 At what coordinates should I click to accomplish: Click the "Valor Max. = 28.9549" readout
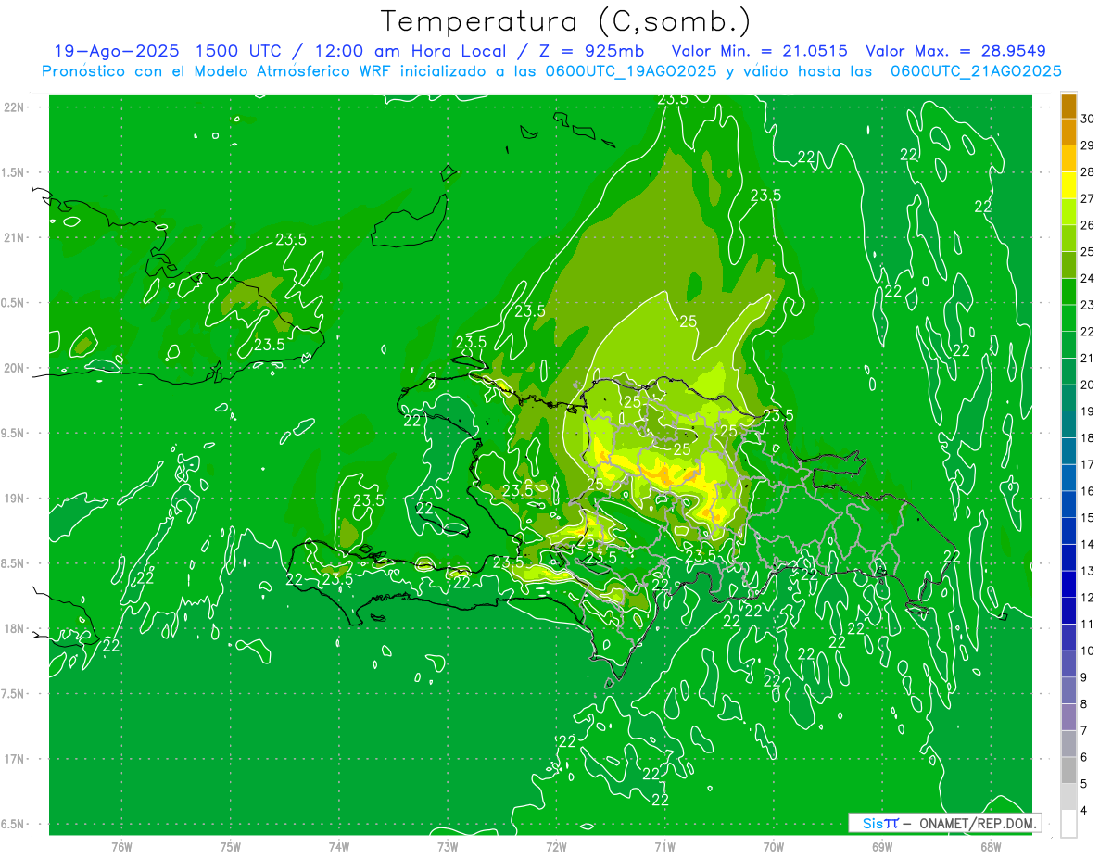pos(955,51)
